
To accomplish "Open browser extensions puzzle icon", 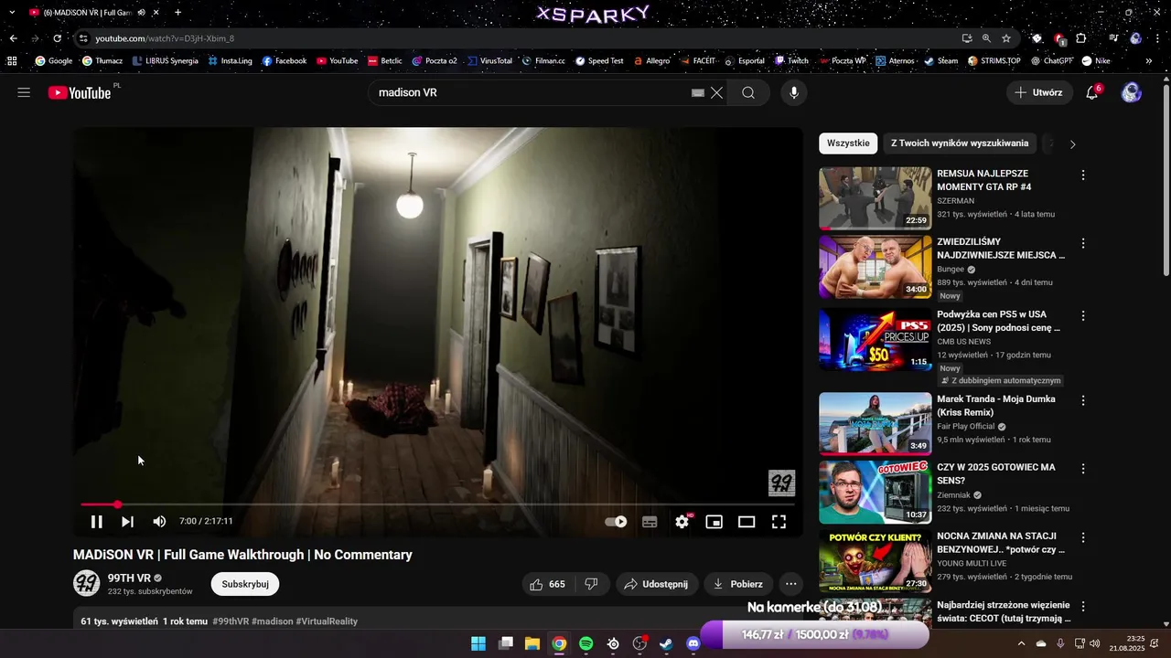I will pyautogui.click(x=1081, y=38).
